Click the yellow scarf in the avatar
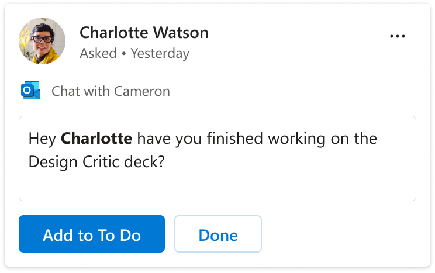Image resolution: width=435 pixels, height=273 pixels. coord(53,57)
